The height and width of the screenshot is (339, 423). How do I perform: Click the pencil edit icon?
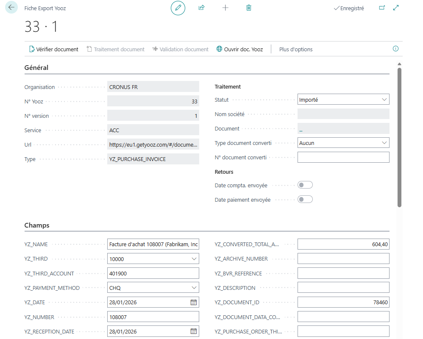[178, 8]
